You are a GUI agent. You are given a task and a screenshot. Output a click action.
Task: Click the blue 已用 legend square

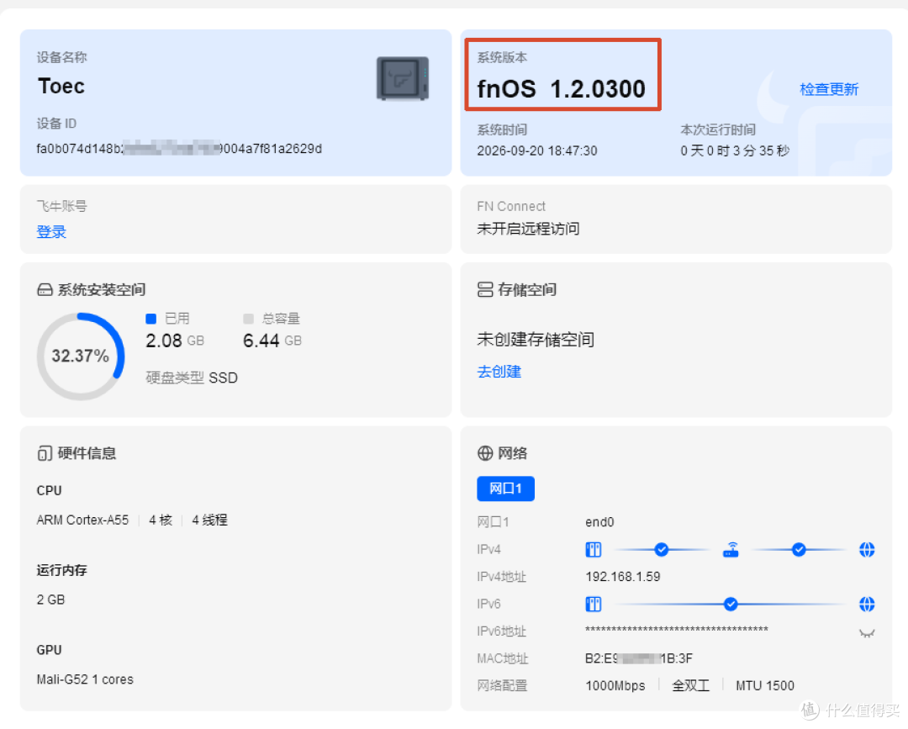pyautogui.click(x=151, y=319)
